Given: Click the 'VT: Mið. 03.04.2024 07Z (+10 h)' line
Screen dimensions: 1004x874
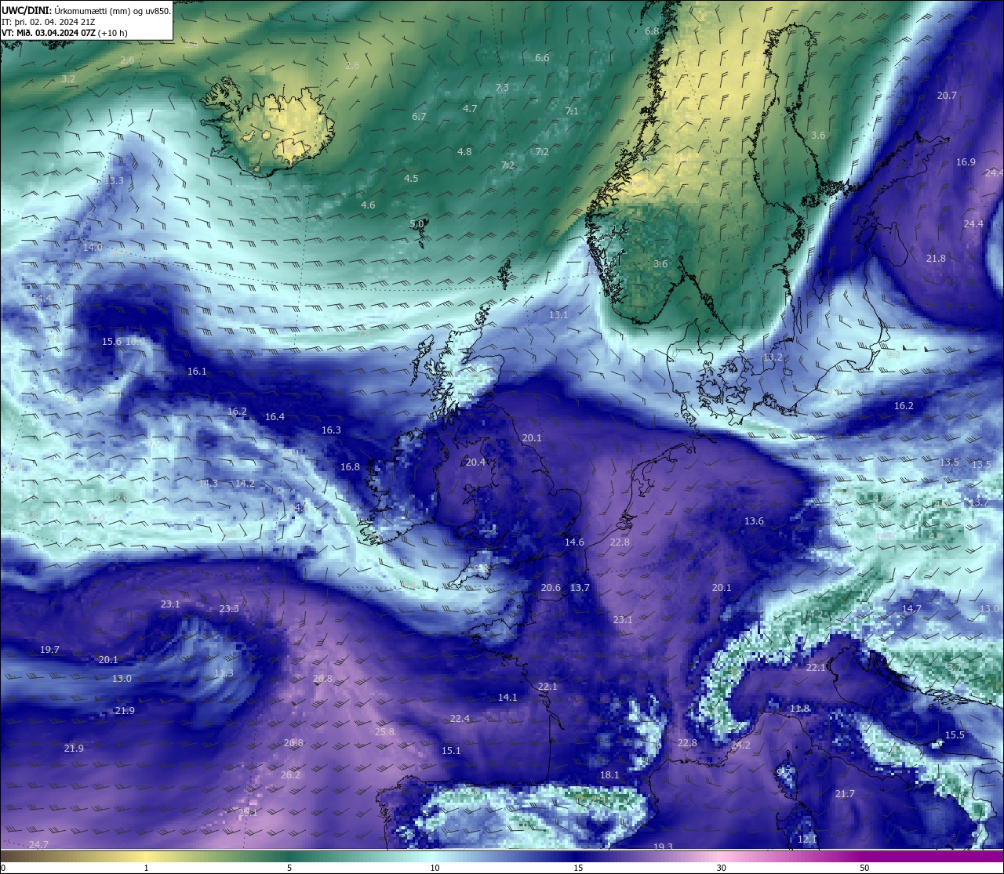Looking at the screenshot, I should coord(64,33).
